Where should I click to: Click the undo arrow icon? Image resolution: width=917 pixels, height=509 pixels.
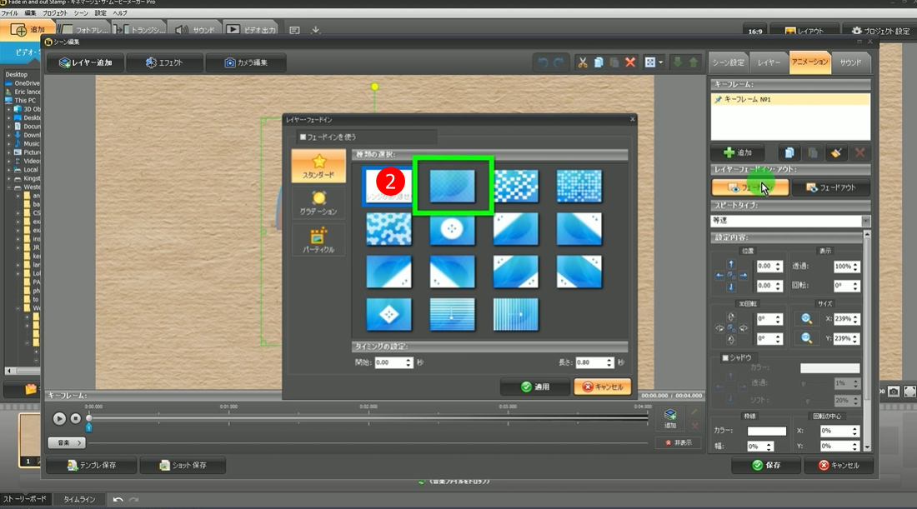point(544,62)
